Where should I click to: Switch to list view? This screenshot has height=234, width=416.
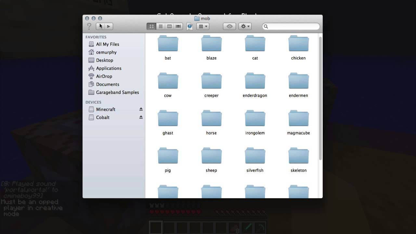161,26
